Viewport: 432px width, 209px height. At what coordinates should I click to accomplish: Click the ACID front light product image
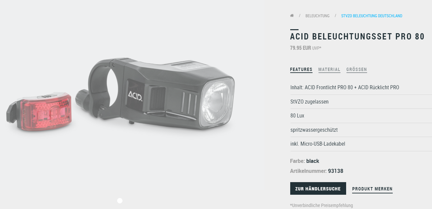[x=155, y=94]
